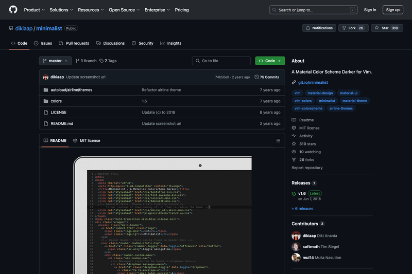Open the master branch selector dropdown
412x274 pixels.
[x=55, y=61]
